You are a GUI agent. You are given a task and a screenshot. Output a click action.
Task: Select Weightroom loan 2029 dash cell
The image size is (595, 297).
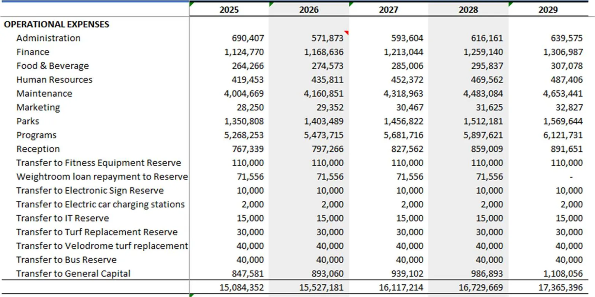[x=571, y=177]
